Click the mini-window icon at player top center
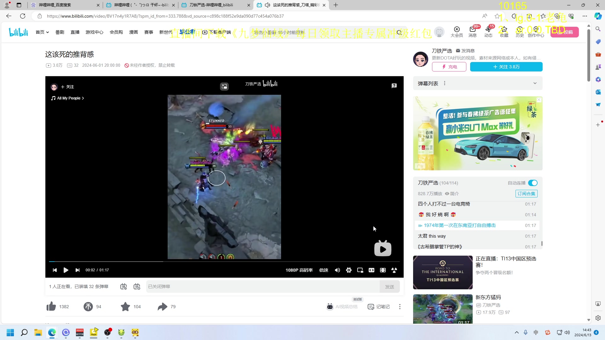The height and width of the screenshot is (340, 605). [224, 86]
